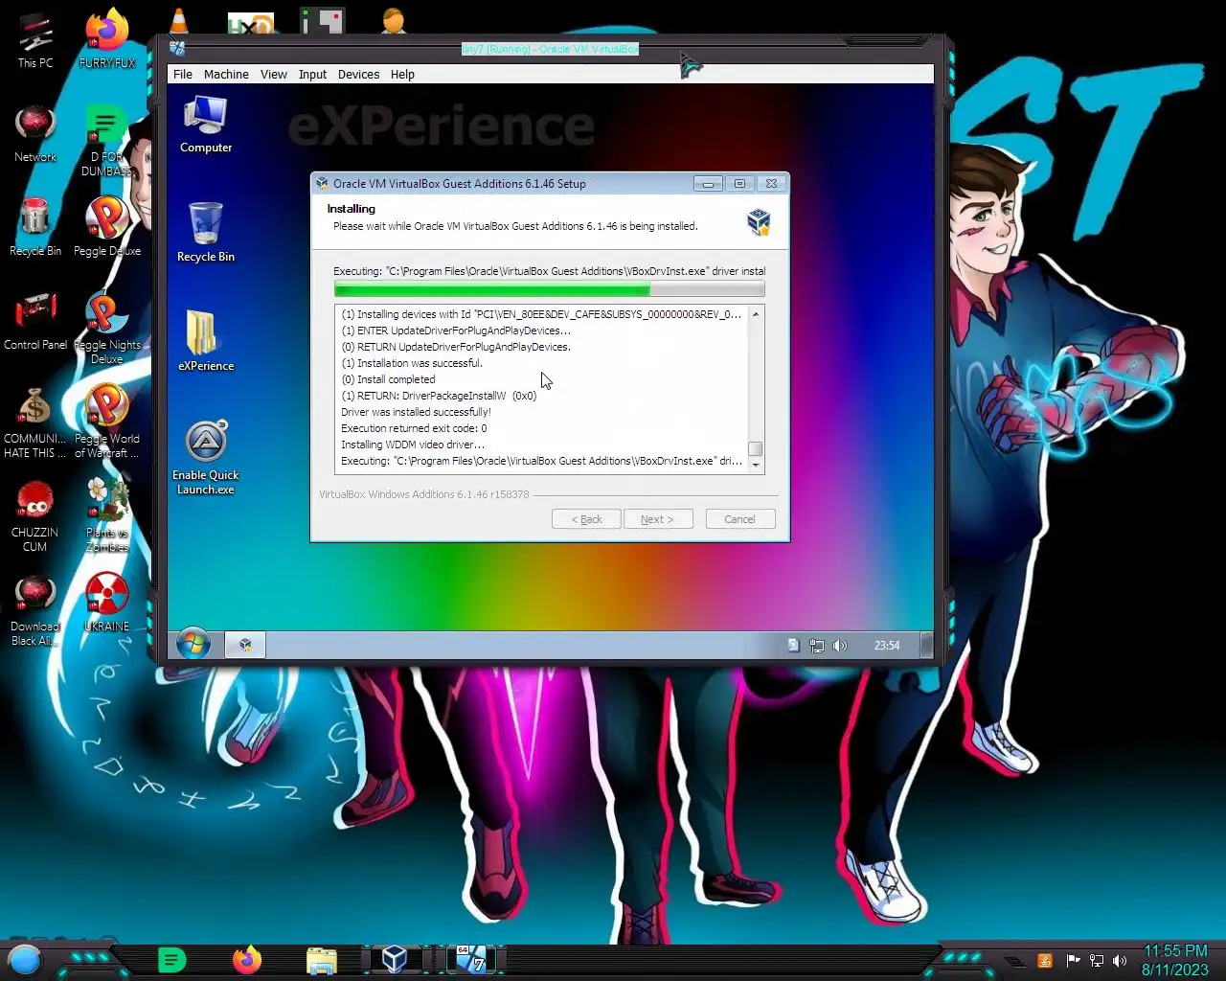Select the FURRY FUX Firefox desktop icon
Image resolution: width=1226 pixels, height=981 pixels.
point(107,38)
